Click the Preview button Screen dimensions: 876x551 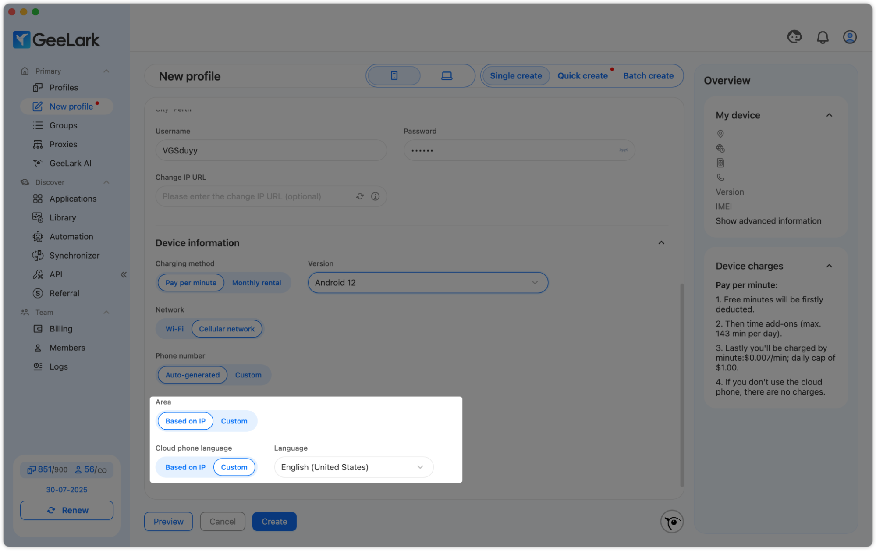pos(168,522)
